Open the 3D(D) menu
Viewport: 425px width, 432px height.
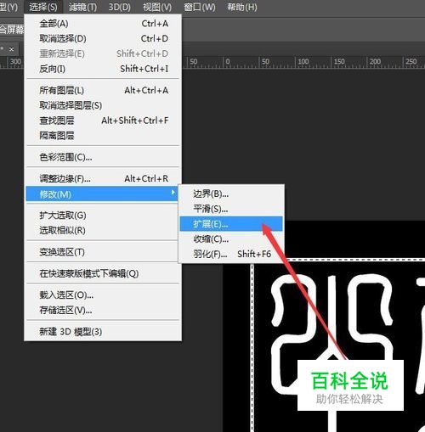point(119,7)
